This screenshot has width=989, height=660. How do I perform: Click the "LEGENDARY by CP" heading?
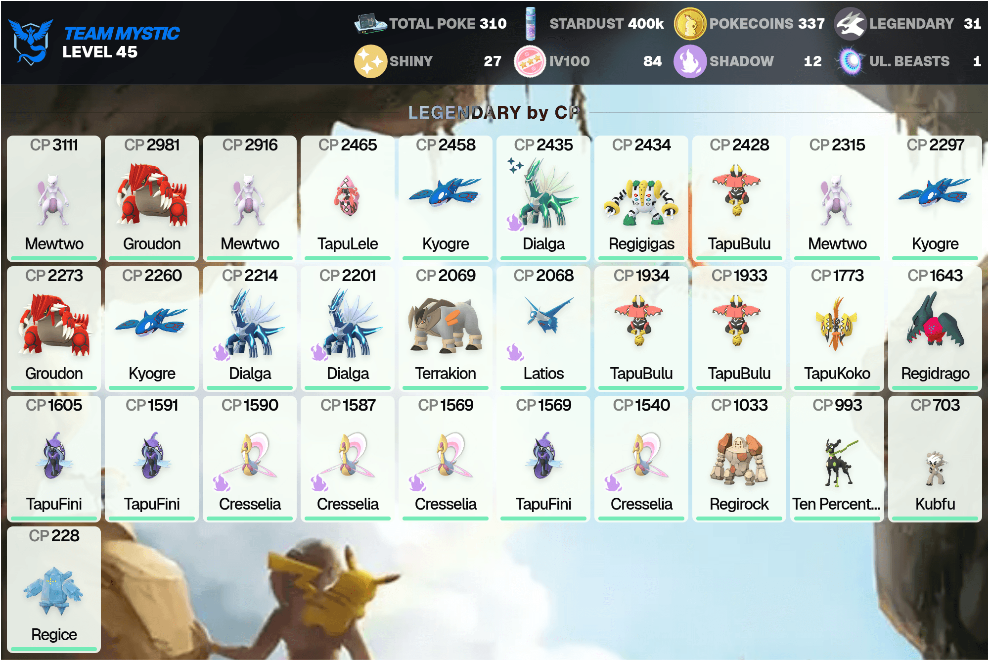point(494,112)
